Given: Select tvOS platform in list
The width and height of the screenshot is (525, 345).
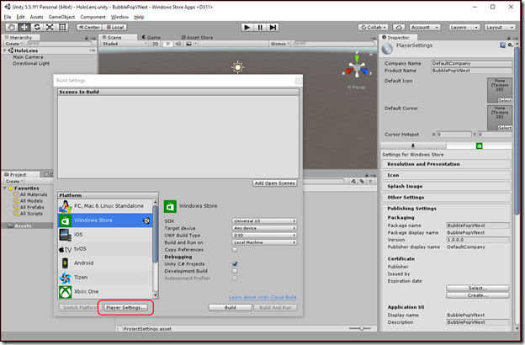Looking at the screenshot, I should (105, 249).
